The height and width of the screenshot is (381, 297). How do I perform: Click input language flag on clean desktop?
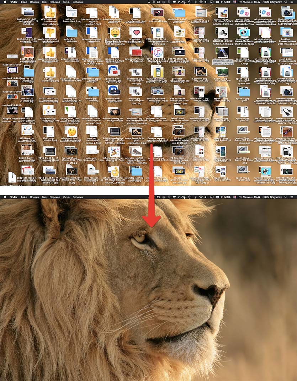coord(234,197)
